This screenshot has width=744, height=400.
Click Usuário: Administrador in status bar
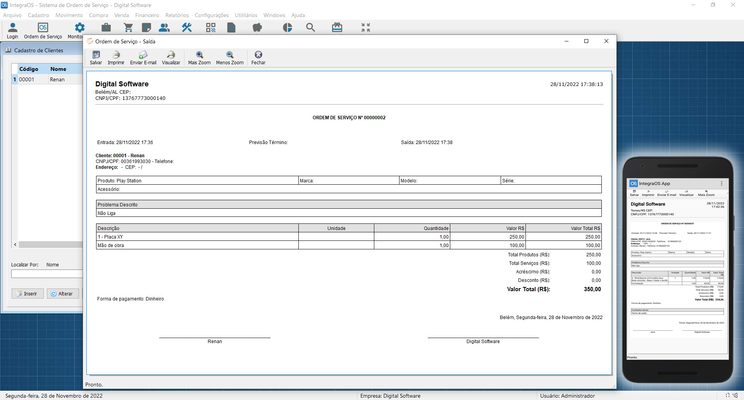pyautogui.click(x=567, y=396)
